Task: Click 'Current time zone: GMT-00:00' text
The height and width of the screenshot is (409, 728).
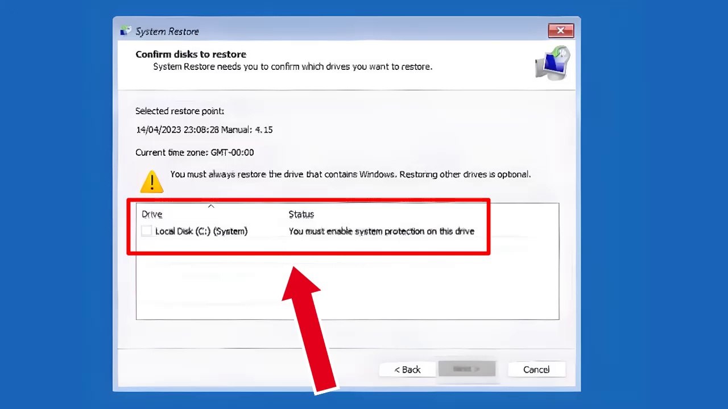Action: tap(195, 152)
